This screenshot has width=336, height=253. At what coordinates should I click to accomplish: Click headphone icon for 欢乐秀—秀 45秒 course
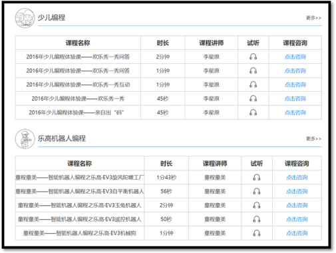tap(253, 99)
